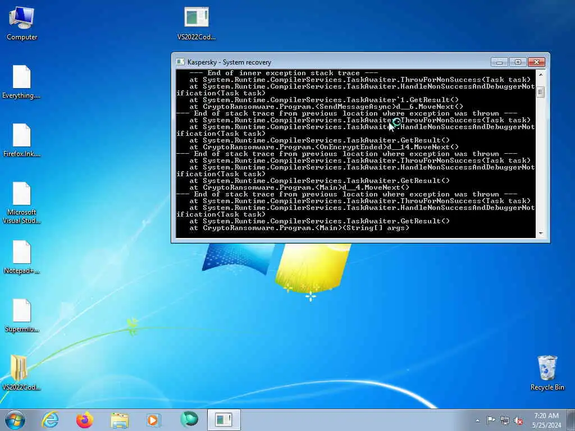Click the 'End of inner exception stack trace' line

(x=284, y=73)
